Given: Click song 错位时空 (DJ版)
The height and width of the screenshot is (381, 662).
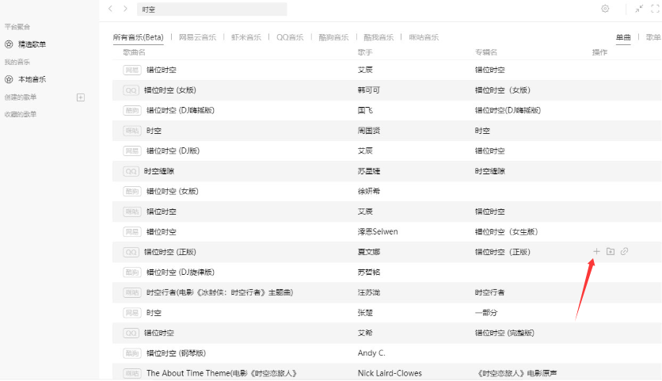Looking at the screenshot, I should click(173, 150).
